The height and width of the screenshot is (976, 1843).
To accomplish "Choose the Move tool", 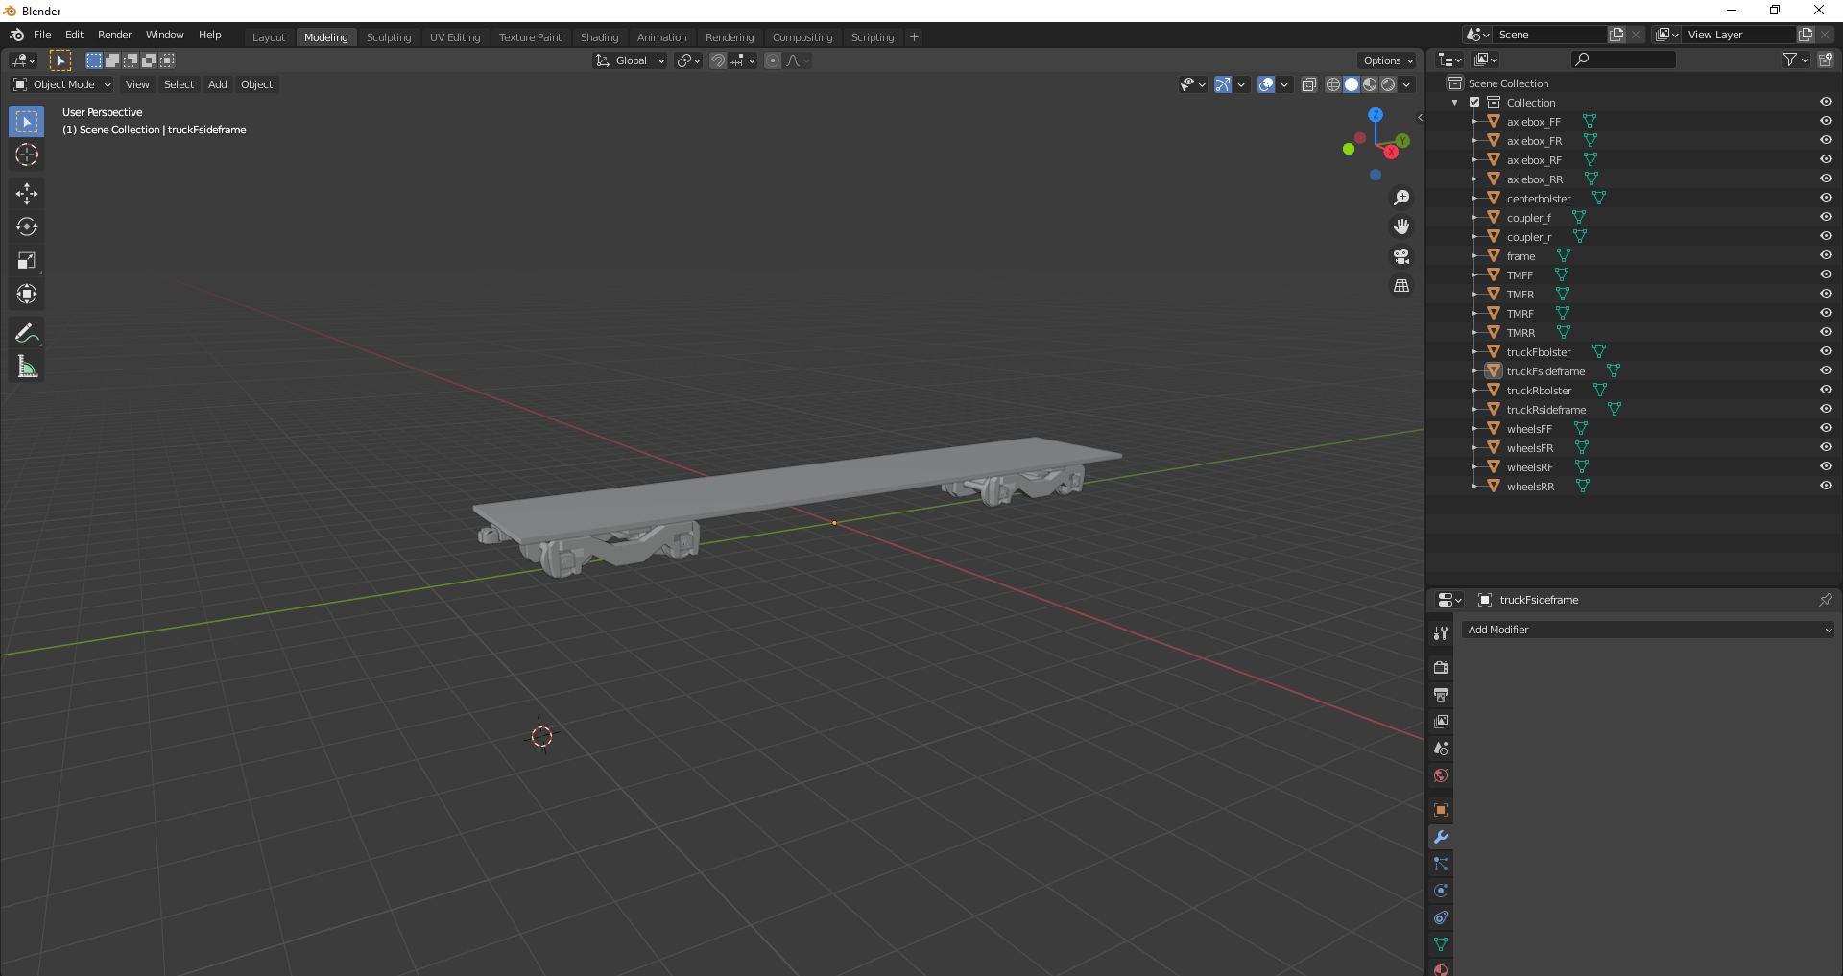I will tap(27, 194).
